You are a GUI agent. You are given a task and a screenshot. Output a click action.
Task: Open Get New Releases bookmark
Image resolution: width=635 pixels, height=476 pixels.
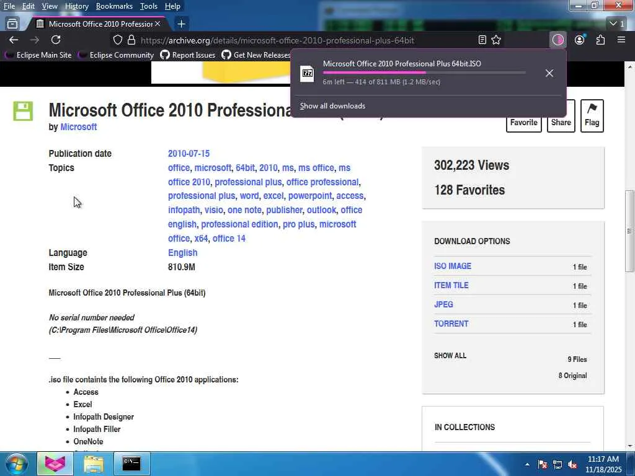256,55
